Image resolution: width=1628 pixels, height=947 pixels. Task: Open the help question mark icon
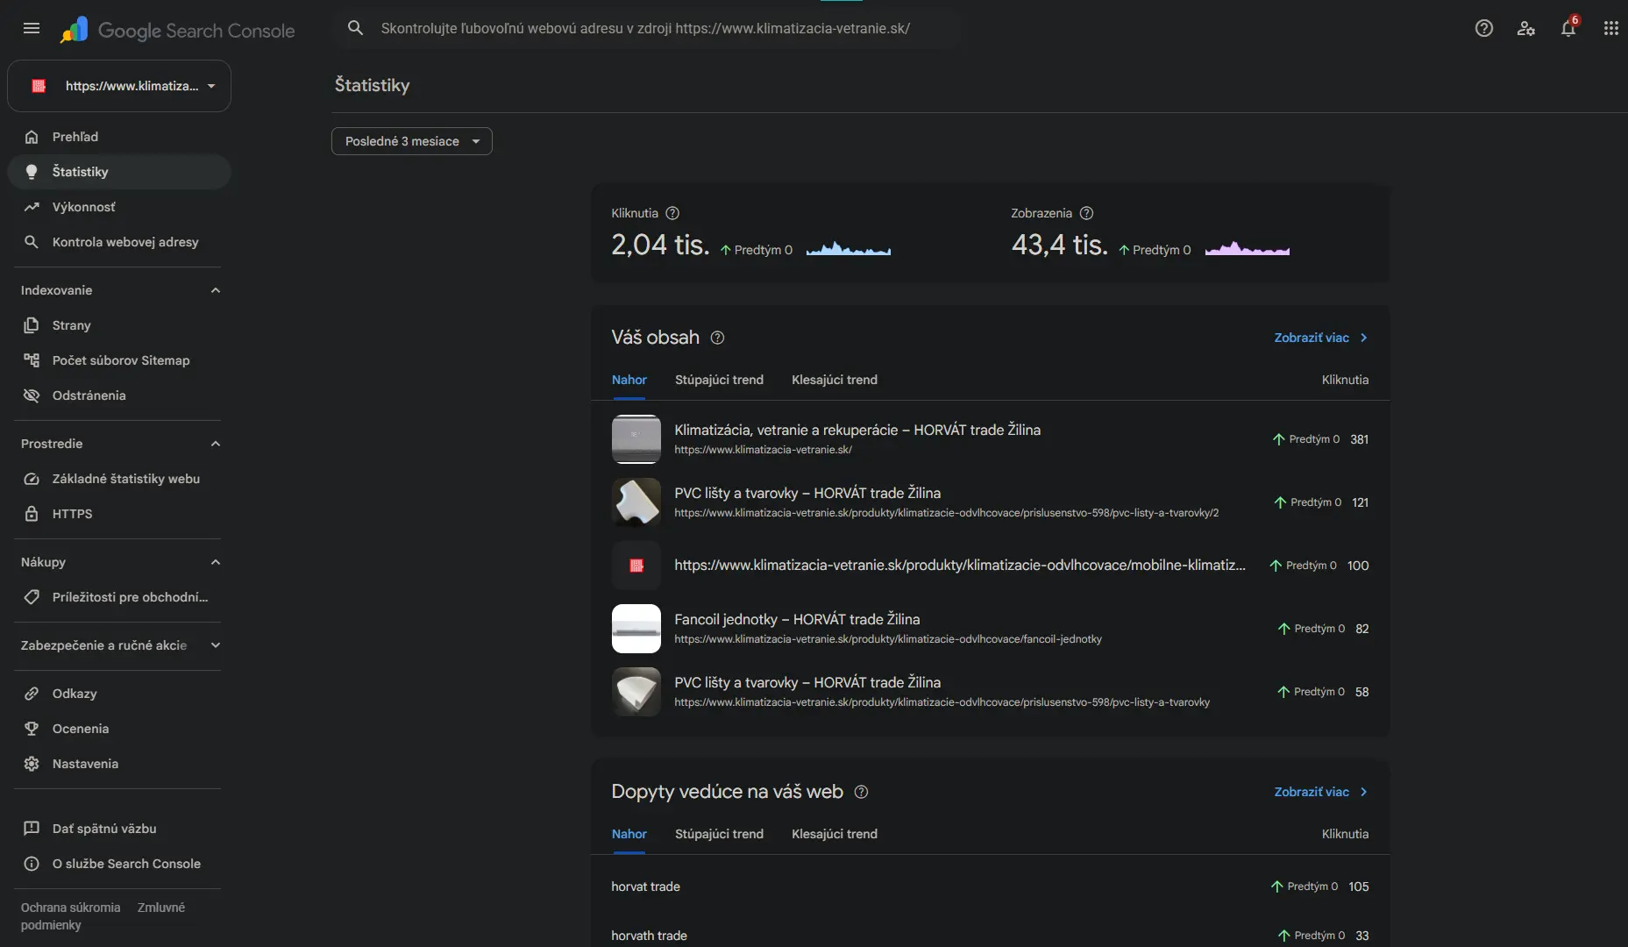[1484, 28]
